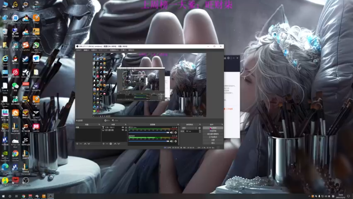Select the display capture source row

(114, 130)
